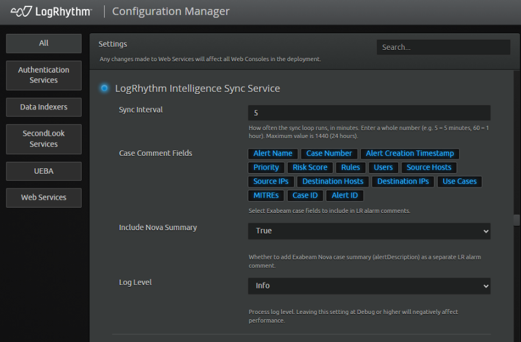Open Authentication Services category

pos(43,75)
